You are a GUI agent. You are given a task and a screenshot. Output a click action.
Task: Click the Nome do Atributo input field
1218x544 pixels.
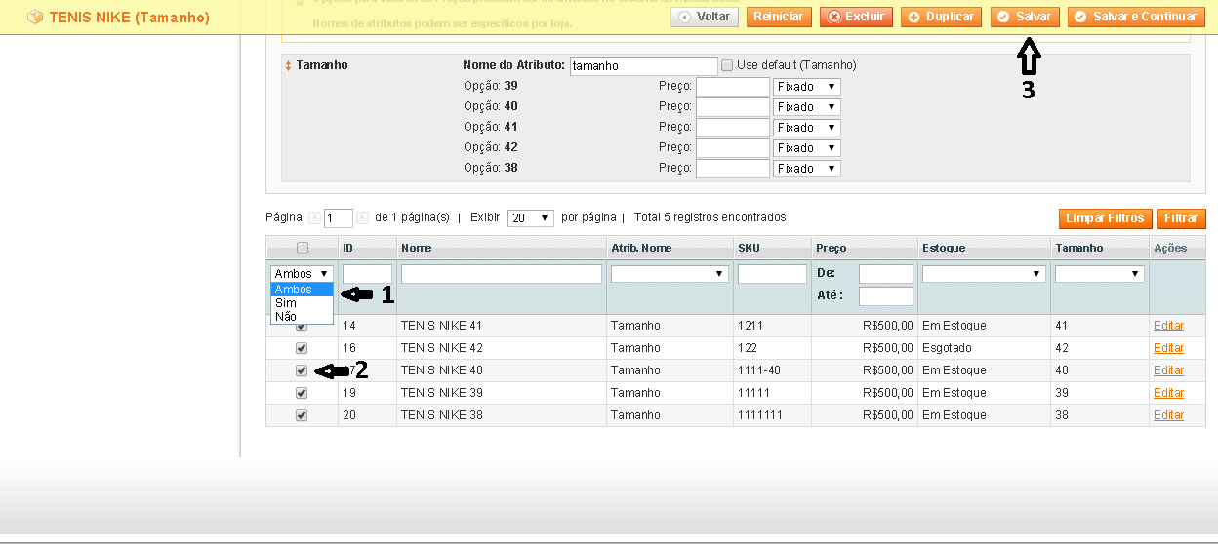click(x=644, y=65)
